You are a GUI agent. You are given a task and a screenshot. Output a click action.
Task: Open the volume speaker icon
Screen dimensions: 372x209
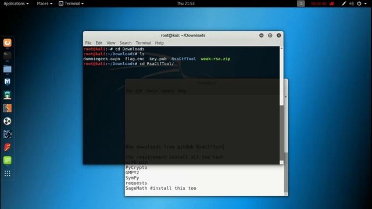(352, 3)
